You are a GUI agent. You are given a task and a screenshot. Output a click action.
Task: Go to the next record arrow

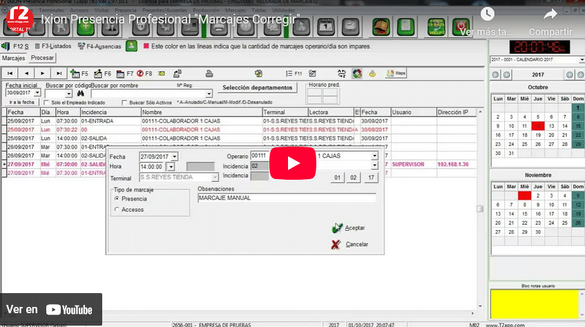43,73
